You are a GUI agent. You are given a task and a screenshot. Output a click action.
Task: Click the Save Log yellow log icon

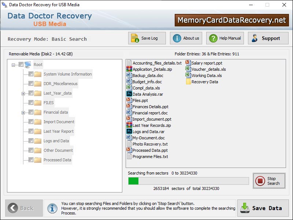[135, 38]
